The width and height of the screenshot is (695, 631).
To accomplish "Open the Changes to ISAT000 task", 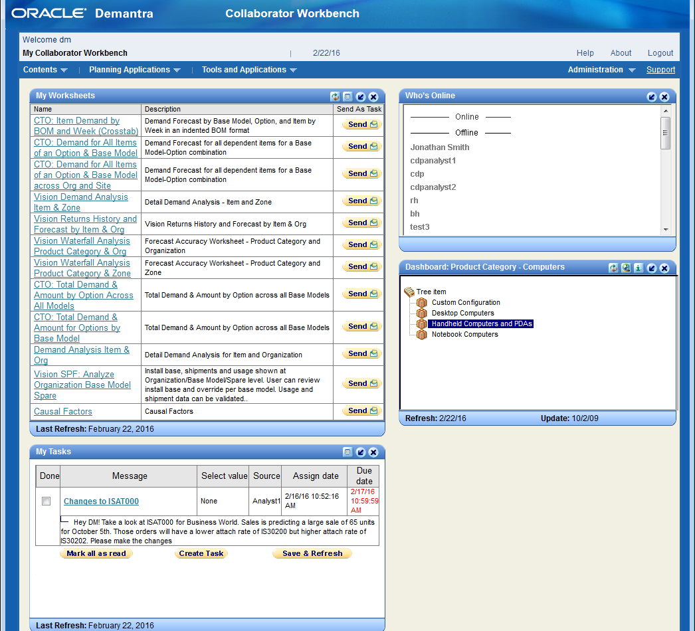I will [x=101, y=501].
